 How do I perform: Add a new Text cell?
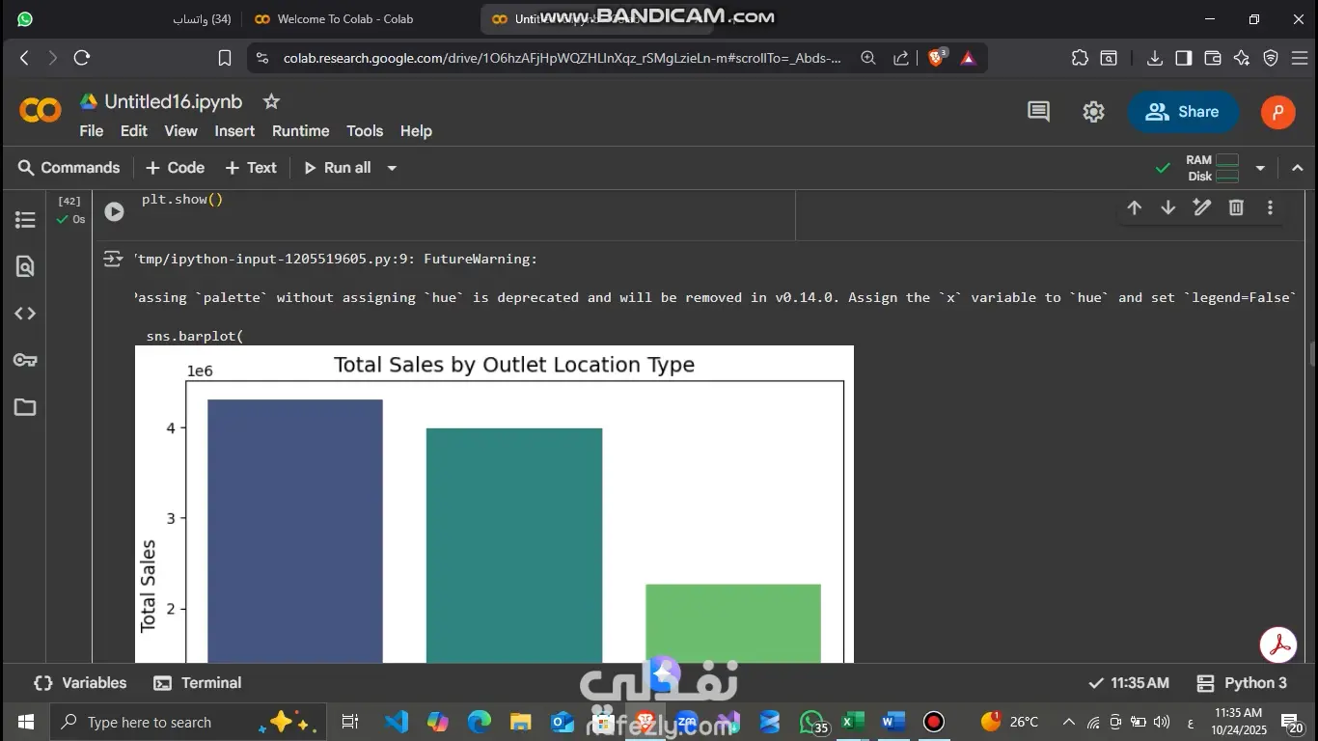pos(251,168)
